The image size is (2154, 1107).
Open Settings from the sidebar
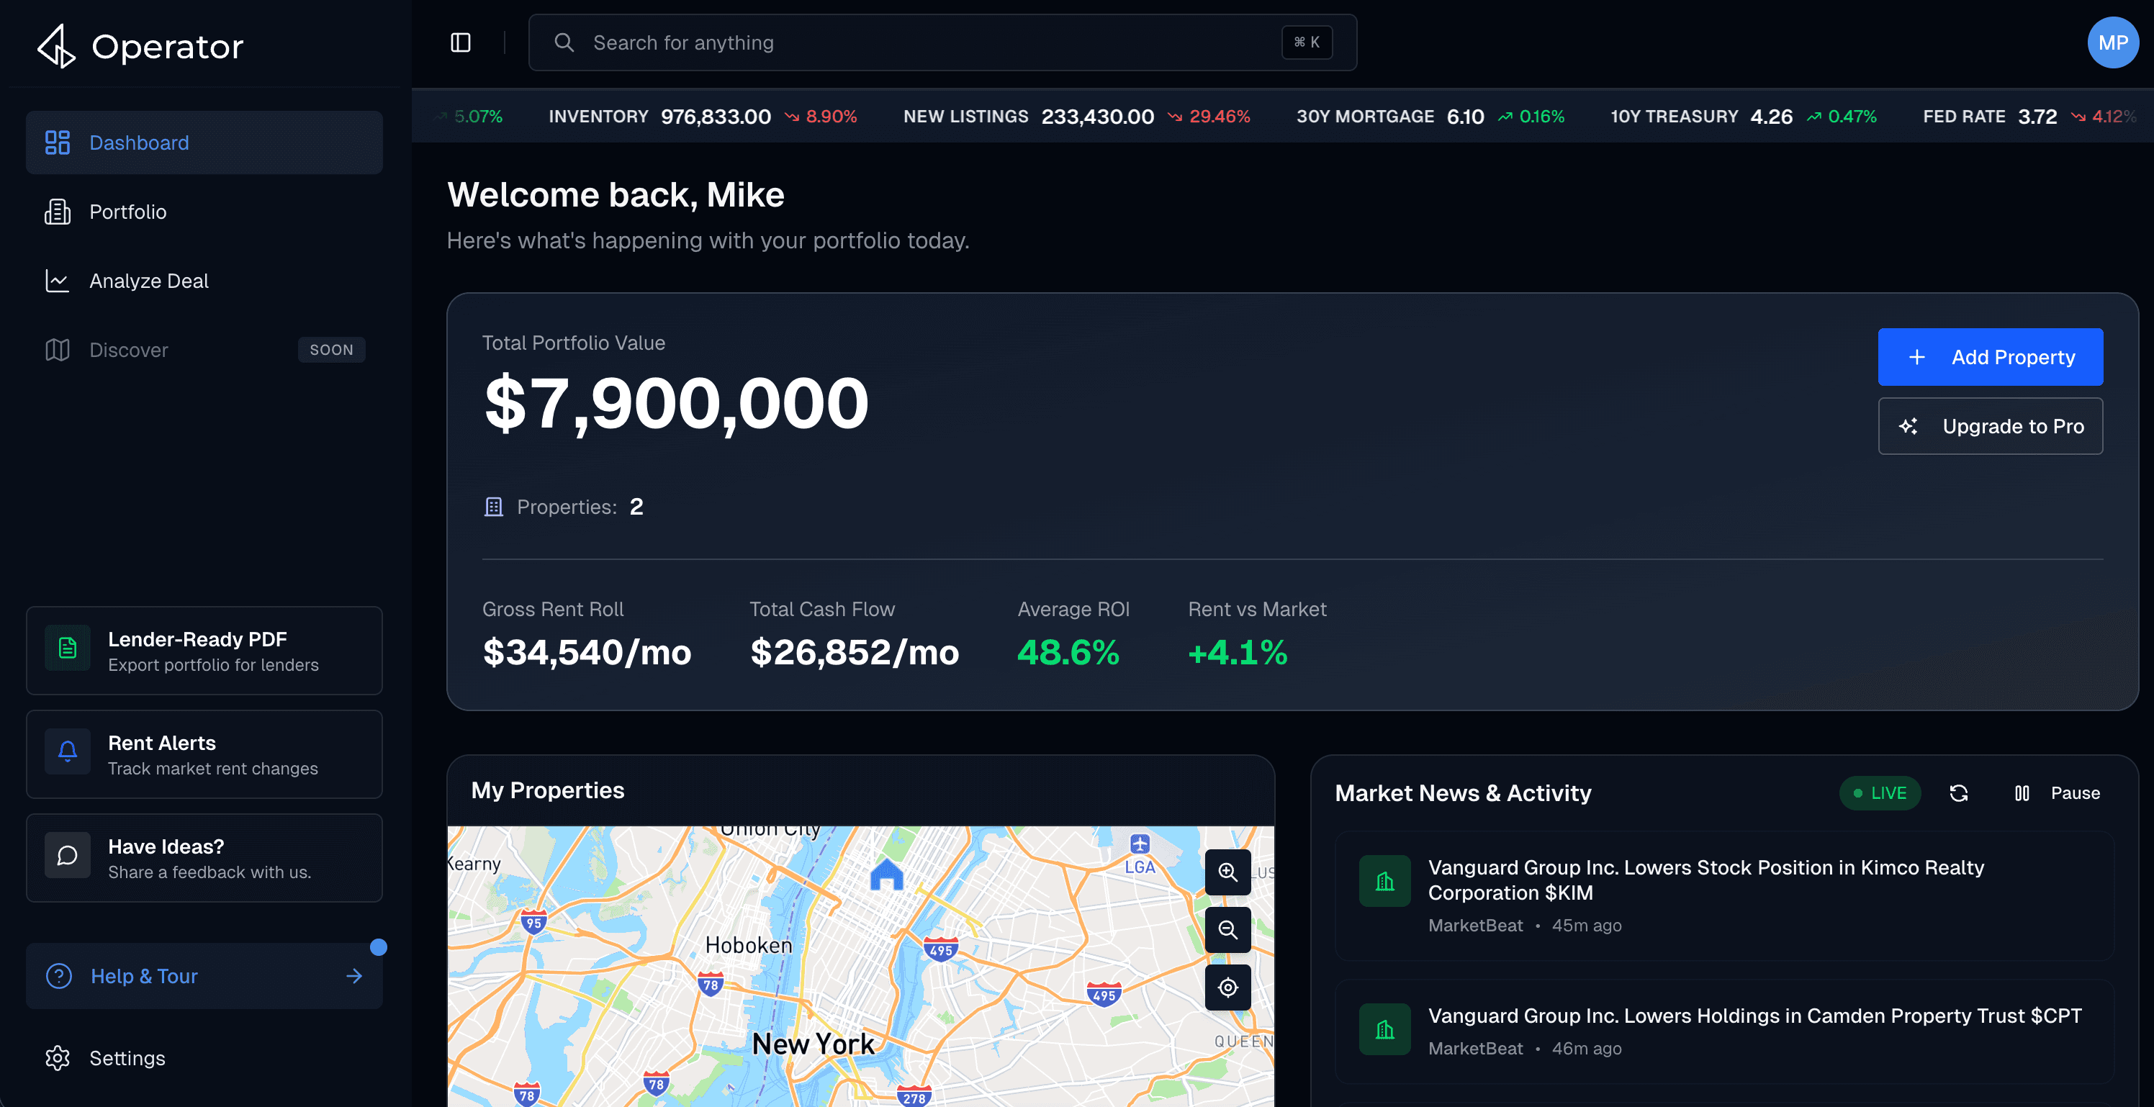pos(127,1057)
